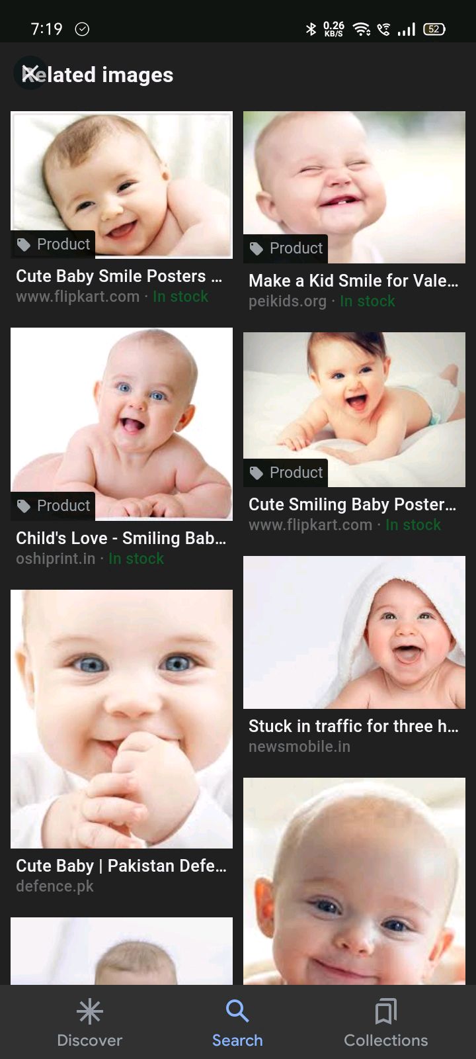Tap the Search magnifier icon

237,1011
